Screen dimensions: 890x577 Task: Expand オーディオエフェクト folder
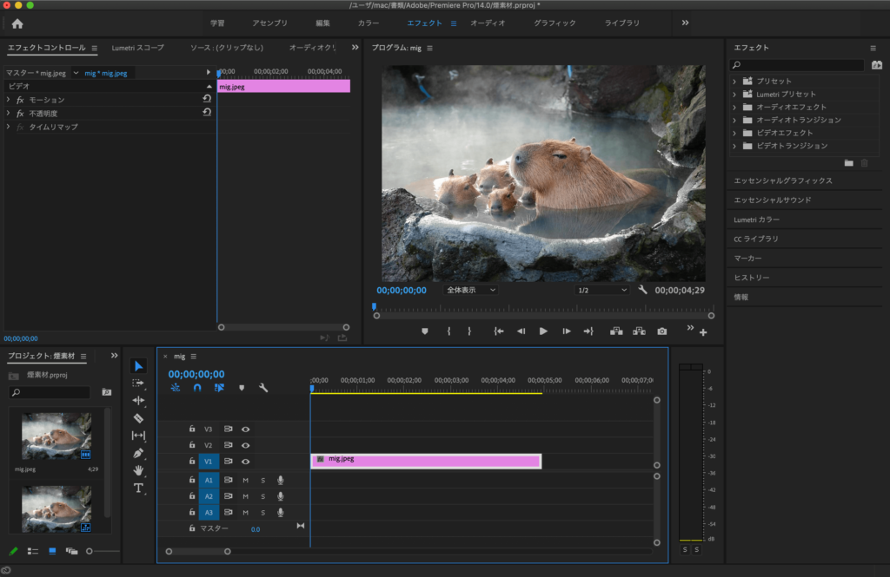[x=734, y=107]
